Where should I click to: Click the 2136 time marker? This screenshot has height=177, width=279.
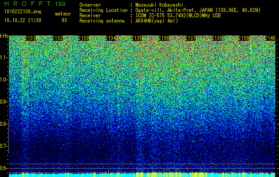(x=164, y=38)
